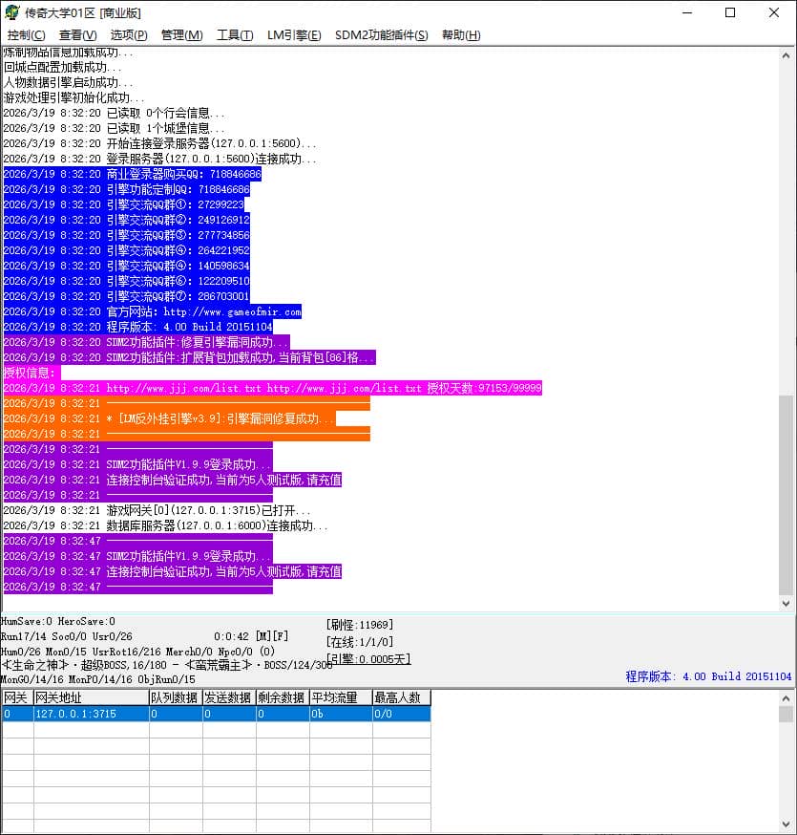Select the 0/0 max players cell

click(402, 714)
